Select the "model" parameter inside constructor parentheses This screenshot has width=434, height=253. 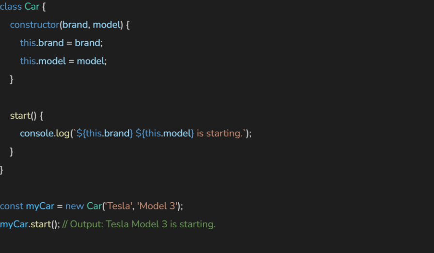(x=106, y=25)
